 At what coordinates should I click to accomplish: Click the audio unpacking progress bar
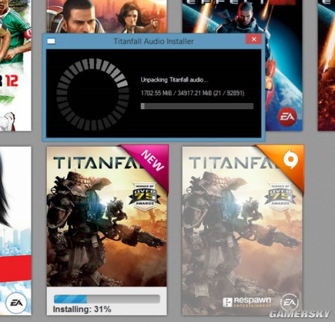click(x=197, y=106)
